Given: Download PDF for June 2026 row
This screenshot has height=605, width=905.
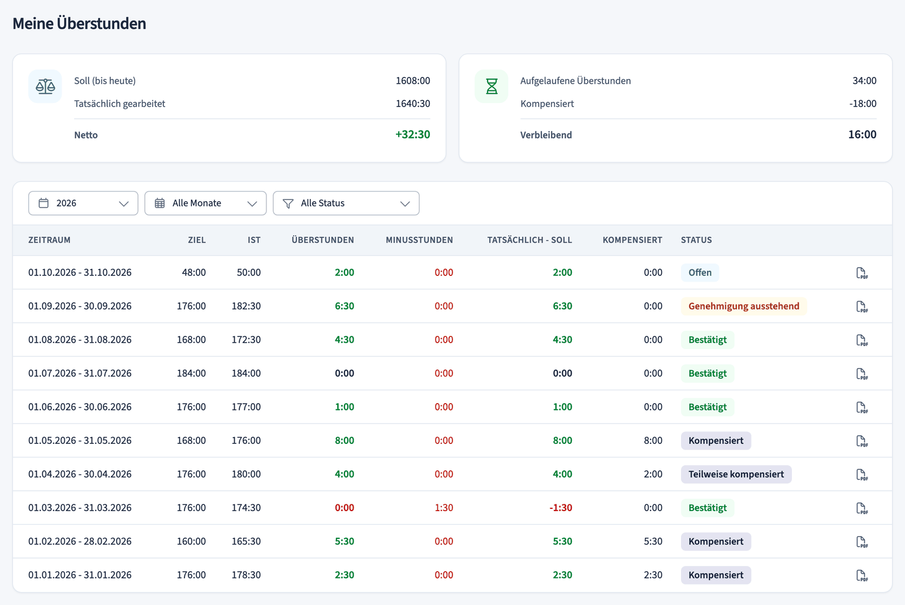Looking at the screenshot, I should point(861,407).
